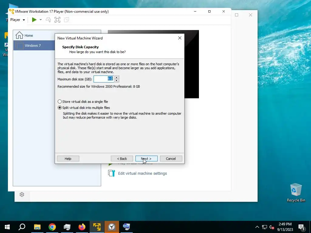Select Store virtual disk as a single file
The image size is (311, 233).
click(x=83, y=102)
